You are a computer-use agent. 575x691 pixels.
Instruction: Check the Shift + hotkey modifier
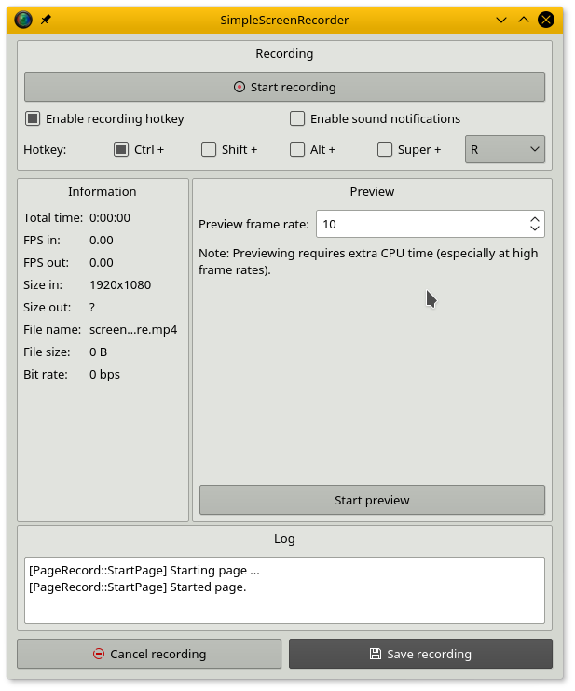pyautogui.click(x=209, y=149)
